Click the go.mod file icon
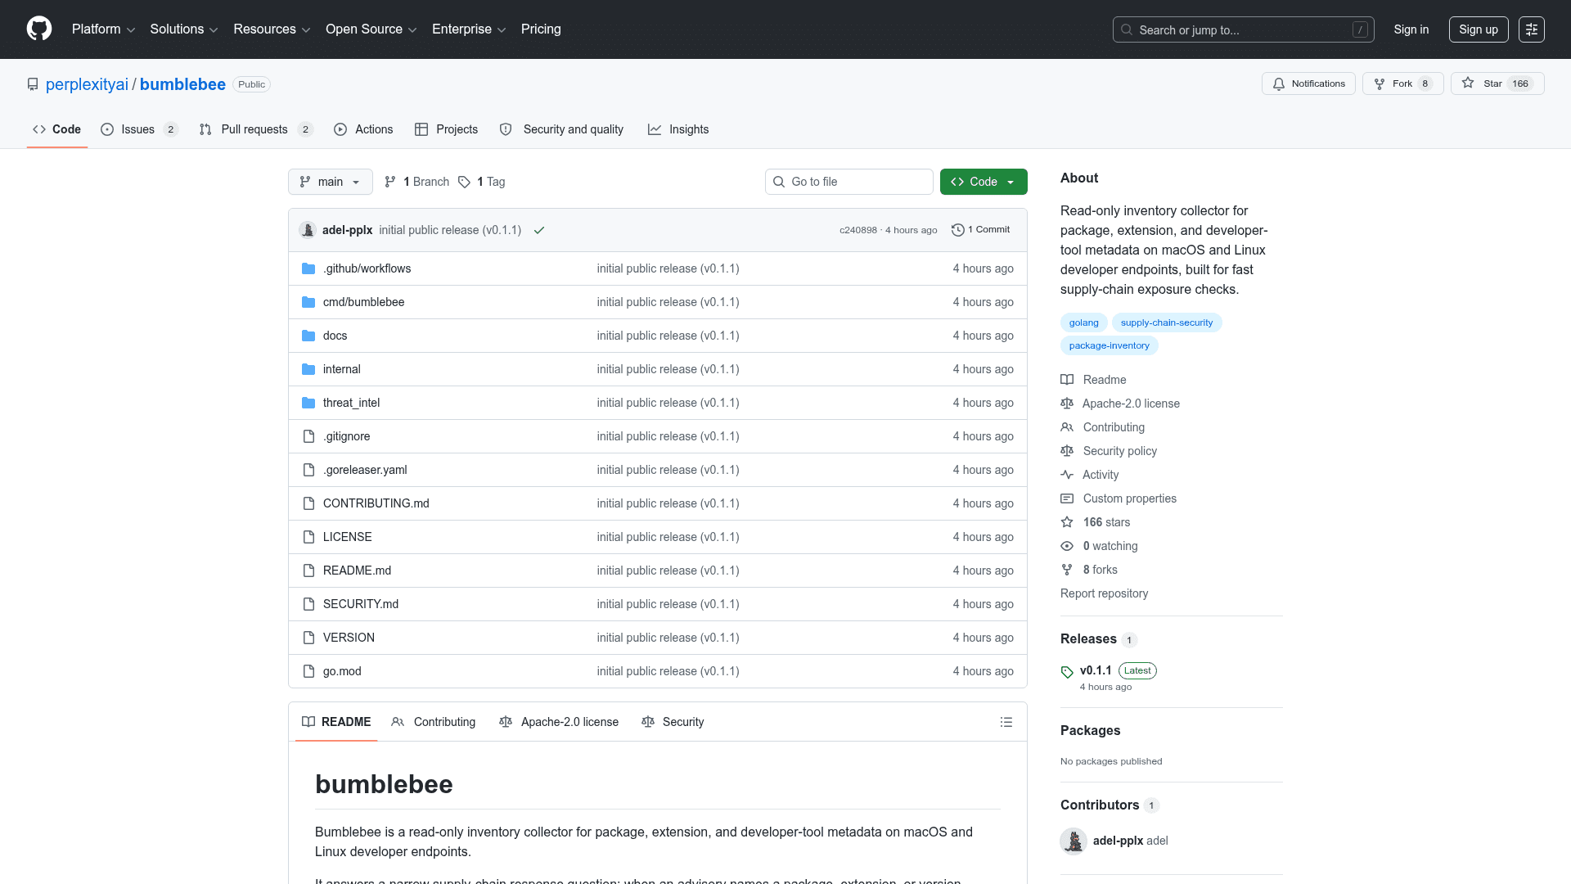 308,671
